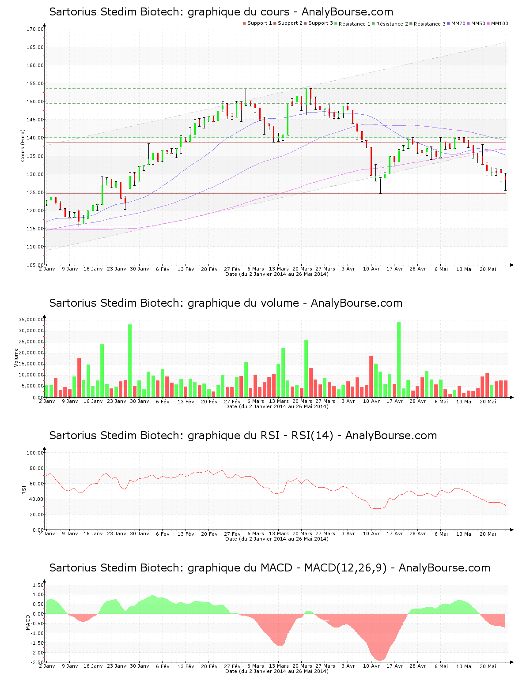Click the Support 1 red legend square

[244, 23]
